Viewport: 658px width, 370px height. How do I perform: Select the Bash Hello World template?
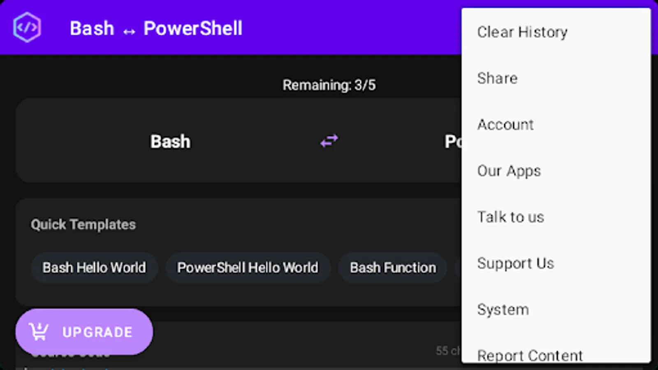click(x=94, y=267)
